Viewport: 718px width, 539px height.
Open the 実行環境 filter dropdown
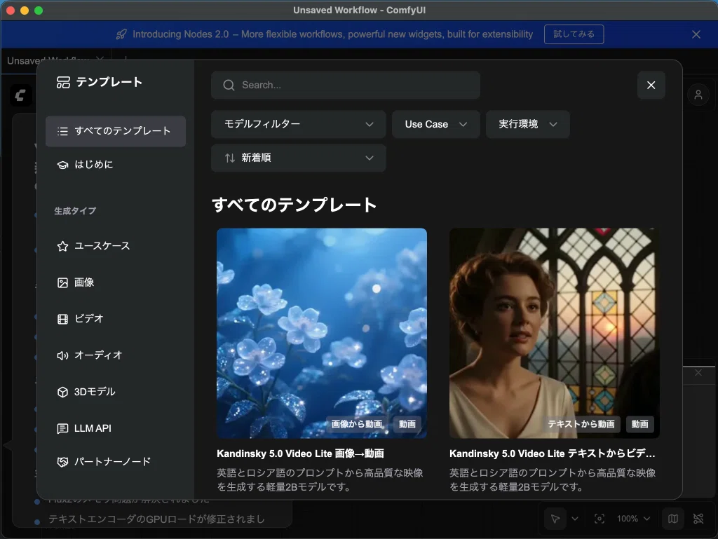tap(527, 124)
